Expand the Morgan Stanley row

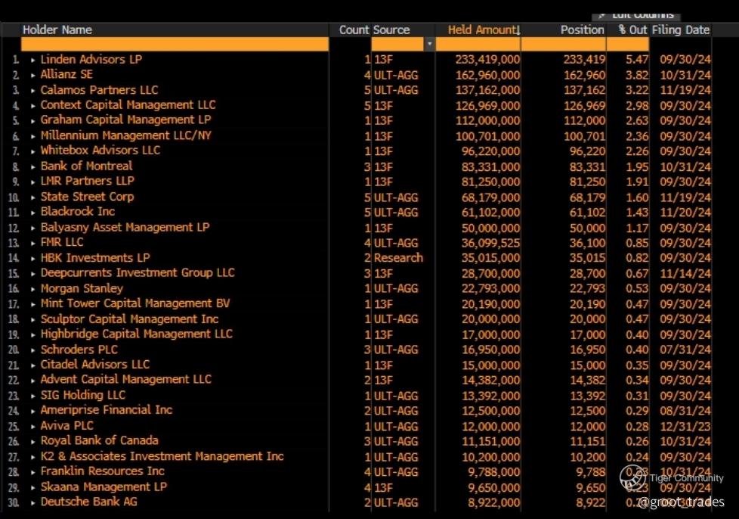(33, 289)
